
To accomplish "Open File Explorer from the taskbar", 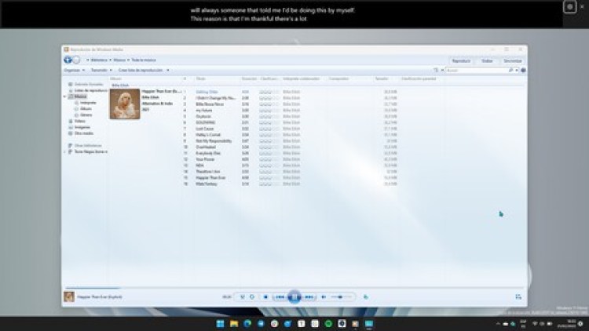I will point(234,324).
